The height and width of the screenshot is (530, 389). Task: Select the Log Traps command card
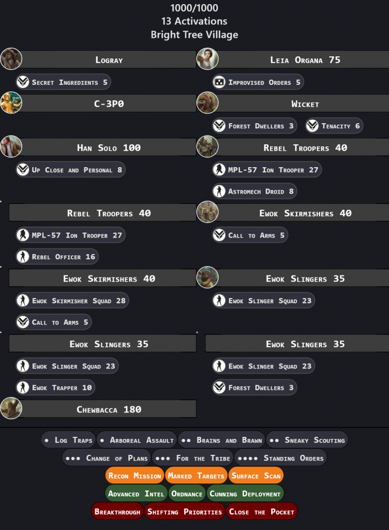68,440
